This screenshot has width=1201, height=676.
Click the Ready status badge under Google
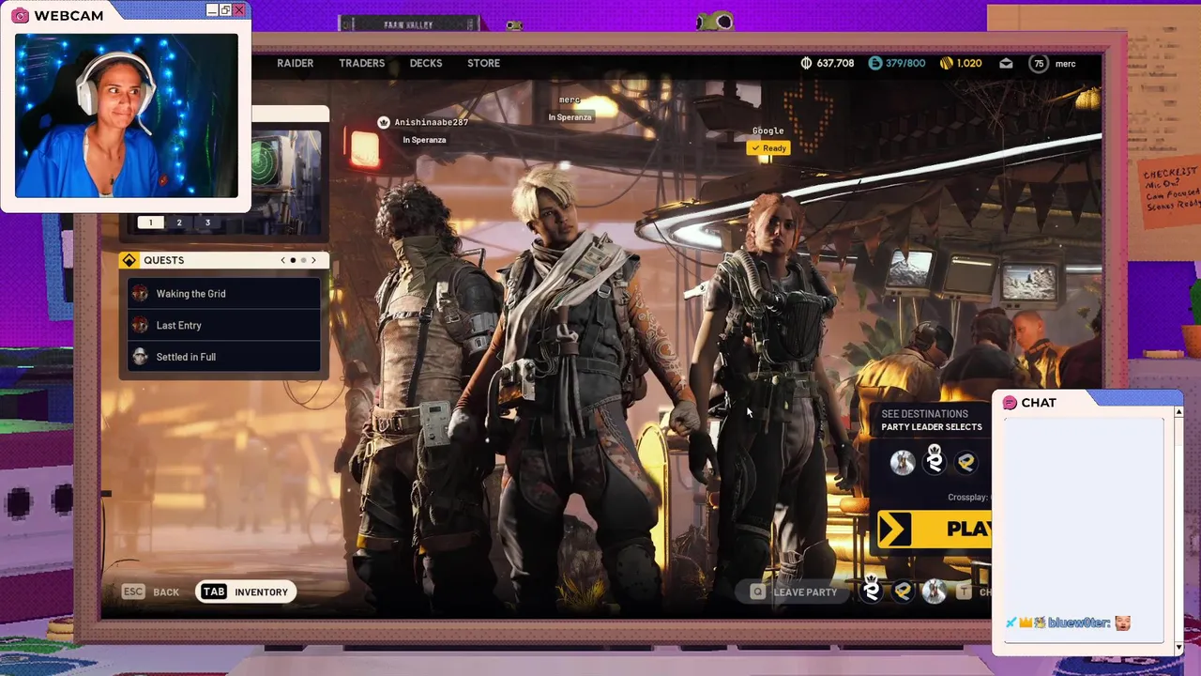(x=768, y=148)
